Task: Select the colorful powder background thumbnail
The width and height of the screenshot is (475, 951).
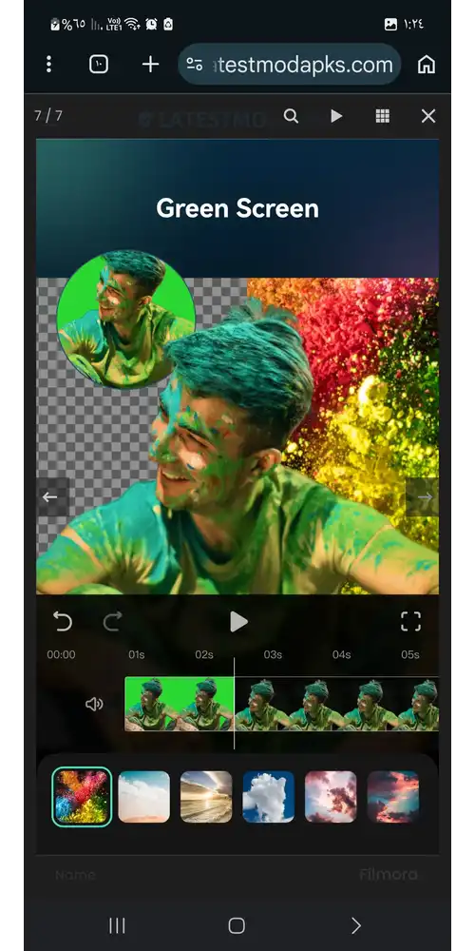Action: [82, 796]
